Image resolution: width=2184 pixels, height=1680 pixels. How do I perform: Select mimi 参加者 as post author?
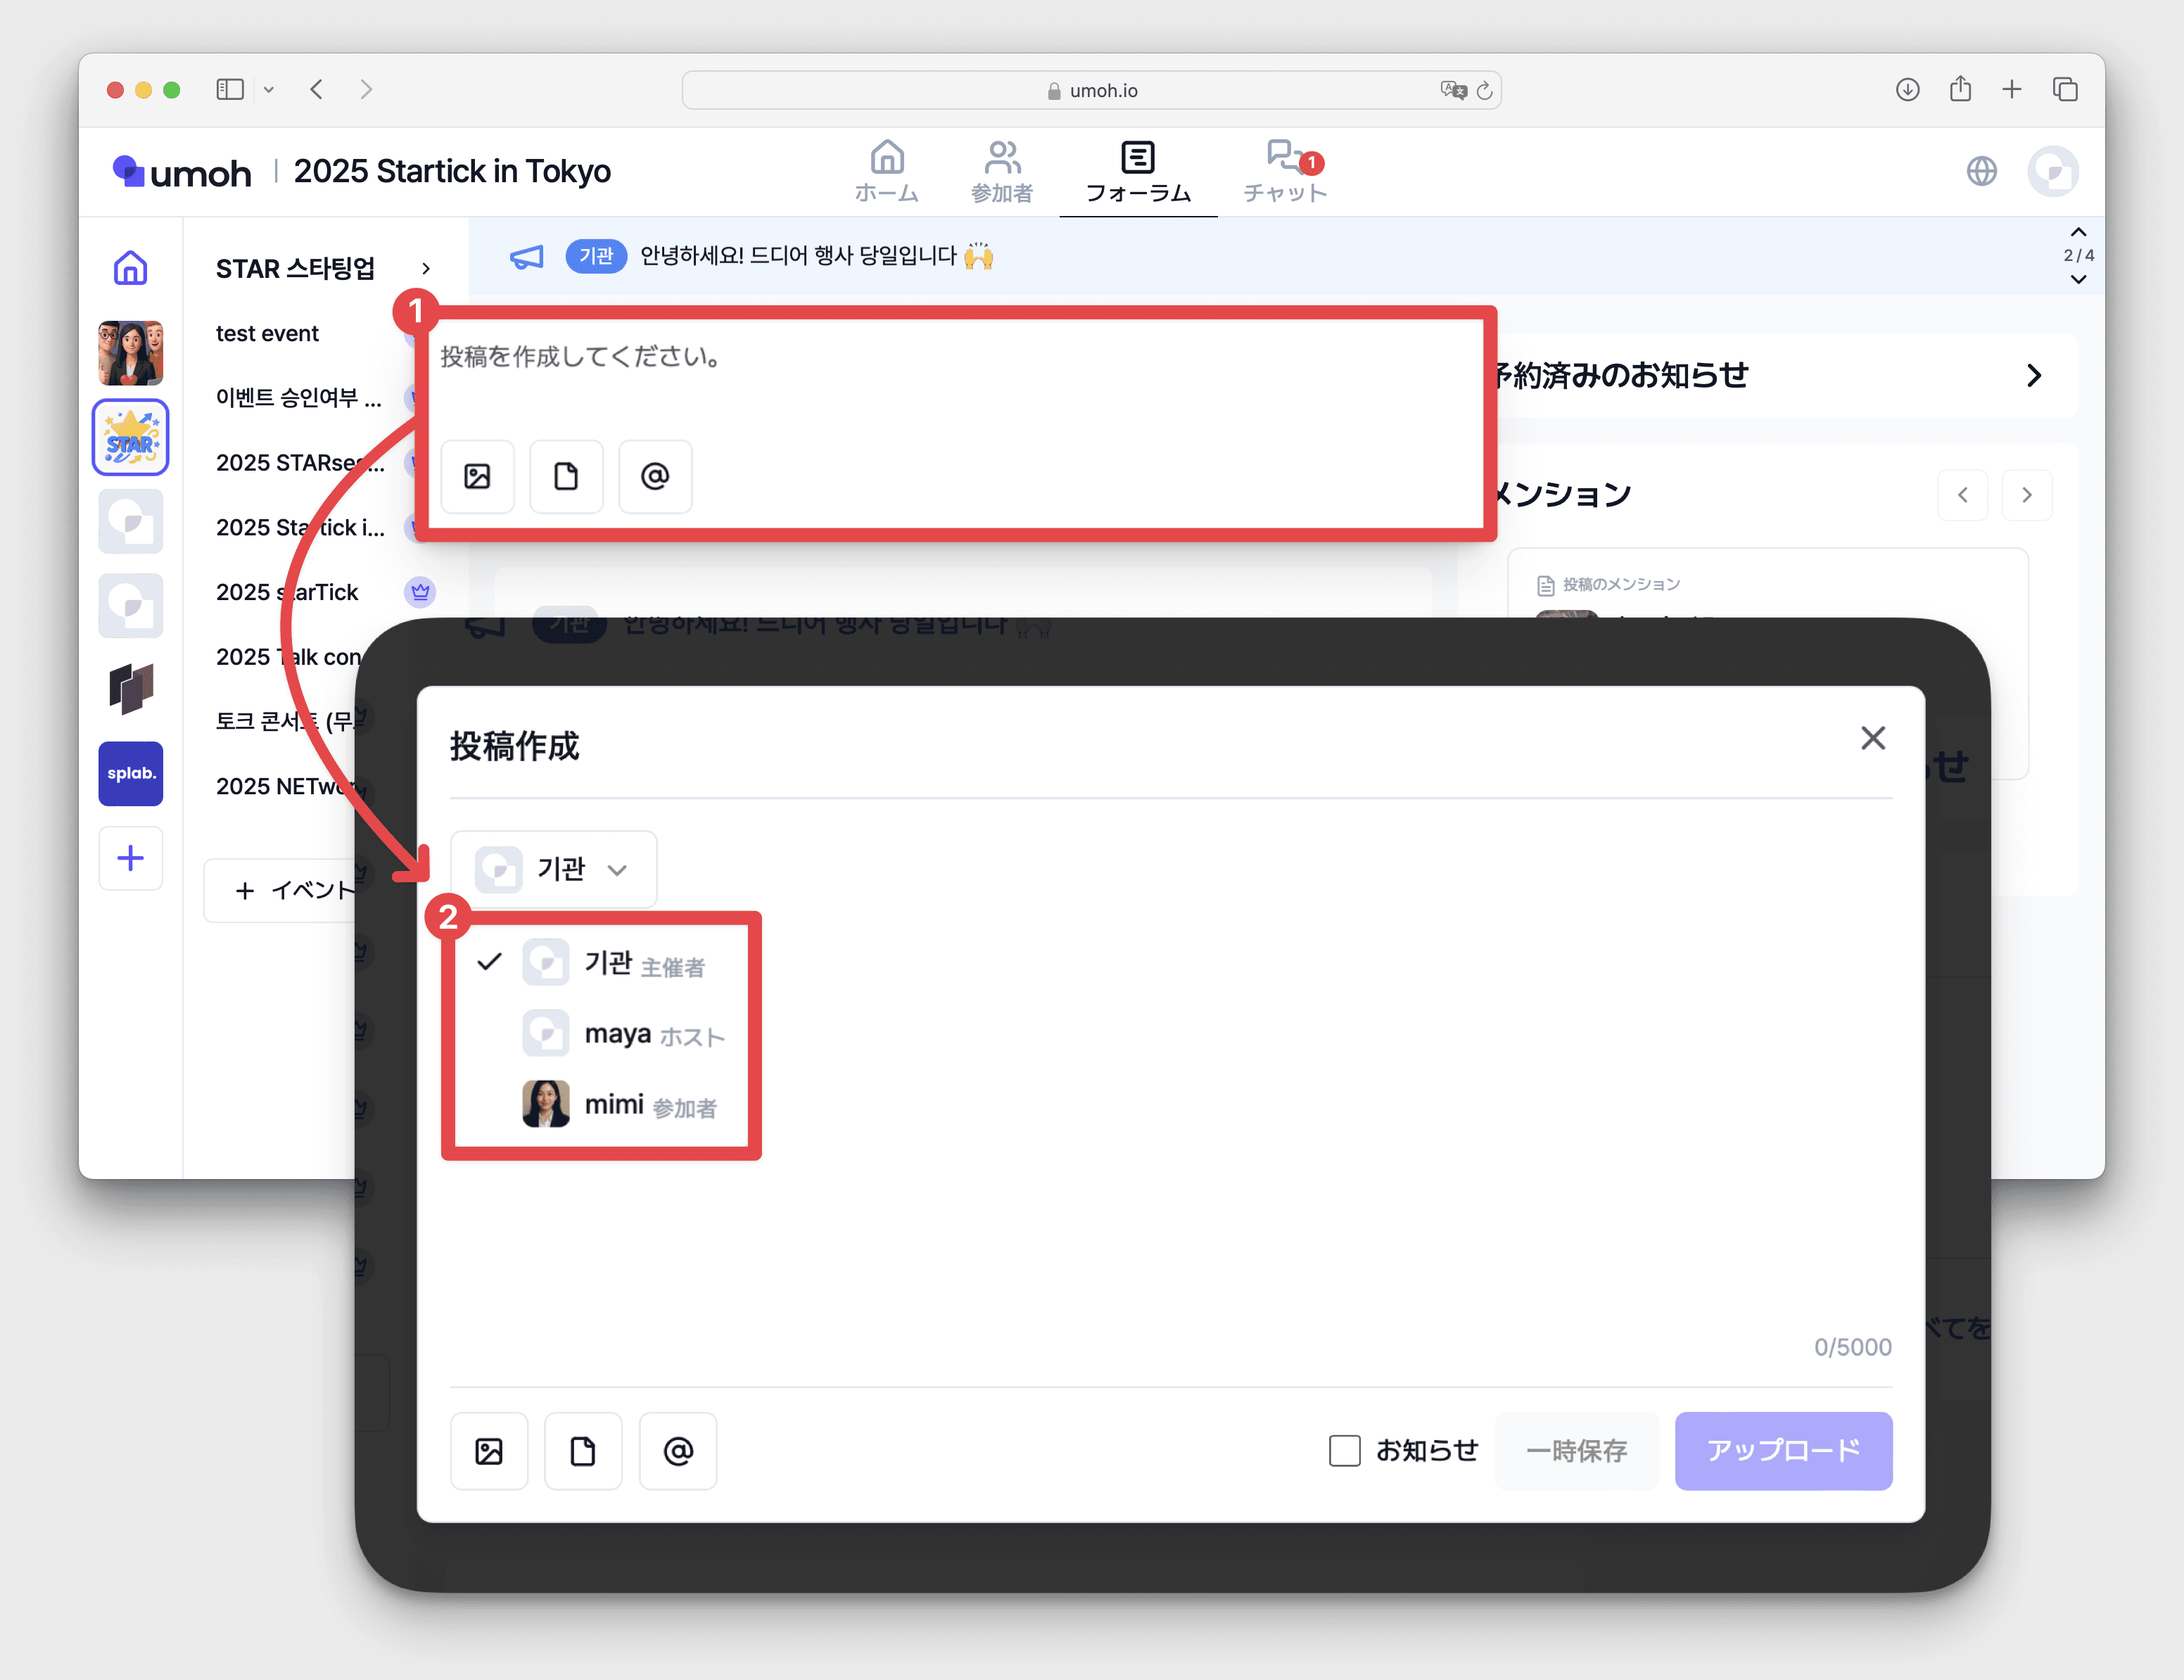[620, 1104]
